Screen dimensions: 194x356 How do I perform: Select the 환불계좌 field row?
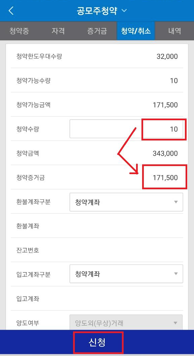[97, 226]
